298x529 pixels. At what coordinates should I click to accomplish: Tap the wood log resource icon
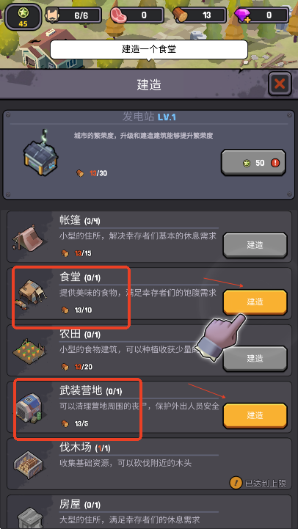181,15
